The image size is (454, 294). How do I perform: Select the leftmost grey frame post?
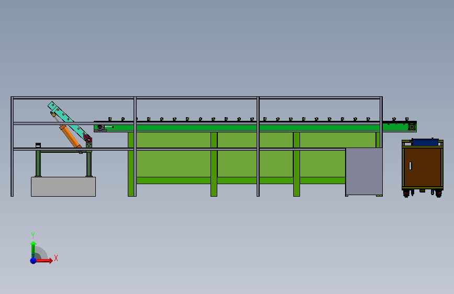12,146
